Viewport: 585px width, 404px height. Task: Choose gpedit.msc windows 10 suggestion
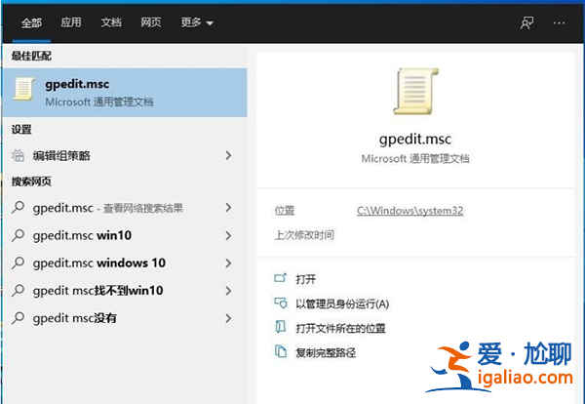pos(125,263)
